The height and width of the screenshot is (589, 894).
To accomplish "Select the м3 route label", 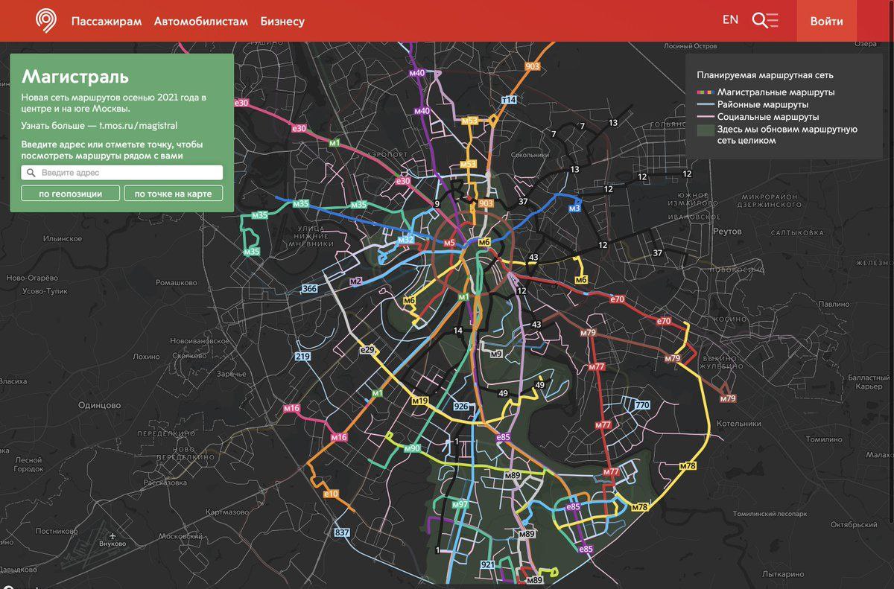I will click(x=574, y=208).
